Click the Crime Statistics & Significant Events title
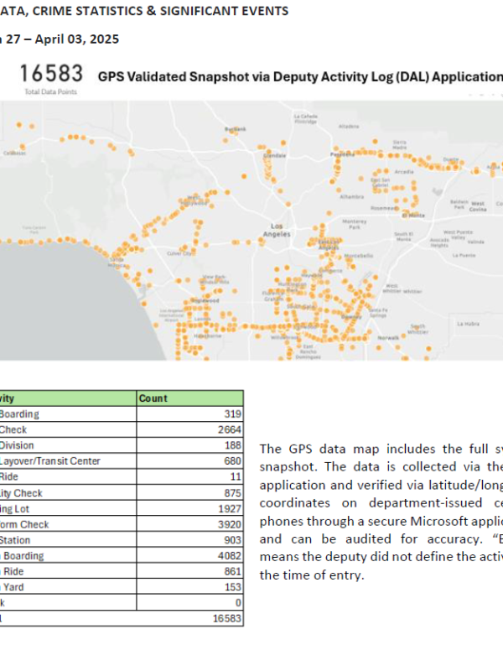This screenshot has height=671, width=503. 145,11
